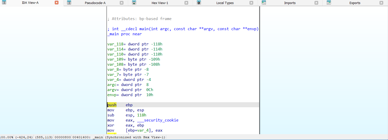Switch to the Local Types tab
The width and height of the screenshot is (388, 140).
(x=225, y=3)
